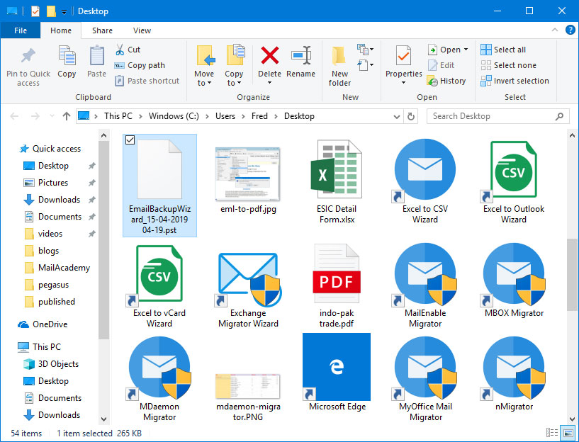This screenshot has height=442, width=579.
Task: Click the Select all icon
Action: (486, 50)
